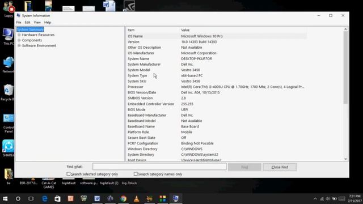Viewport: 363px width, 204px height.
Task: Open the Control Panel desktop icon
Action: pyautogui.click(x=9, y=123)
